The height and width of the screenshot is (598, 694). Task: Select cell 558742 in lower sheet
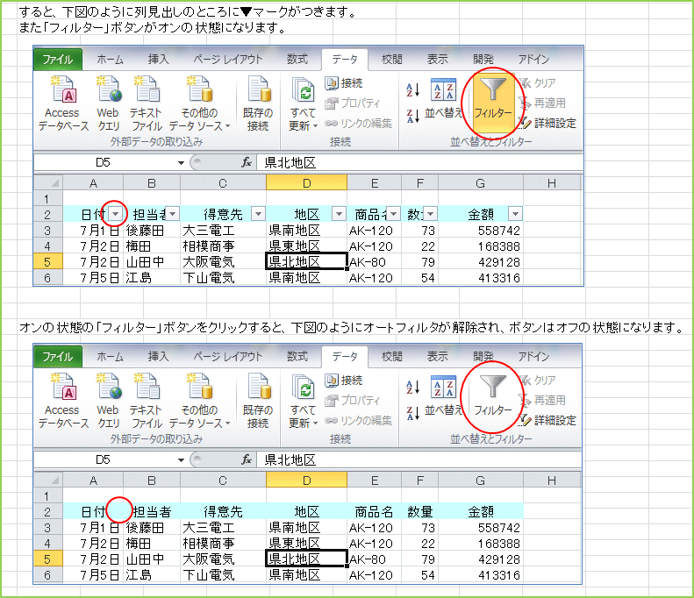click(481, 527)
